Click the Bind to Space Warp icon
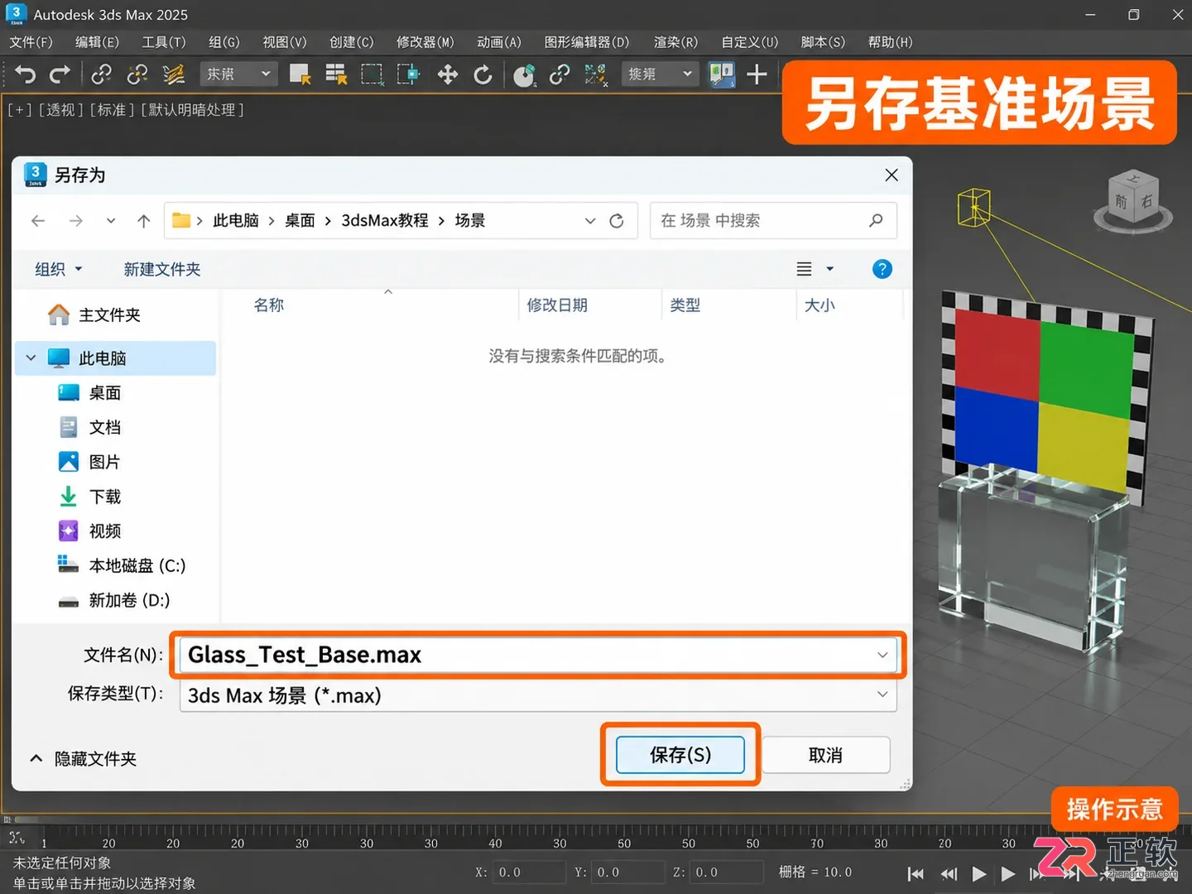Image resolution: width=1192 pixels, height=894 pixels. (173, 74)
